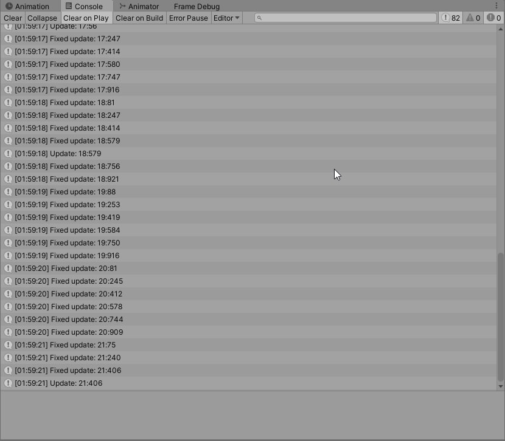Select log entry Fixed update: 17:916
Image resolution: width=505 pixels, height=441 pixels.
click(x=248, y=90)
